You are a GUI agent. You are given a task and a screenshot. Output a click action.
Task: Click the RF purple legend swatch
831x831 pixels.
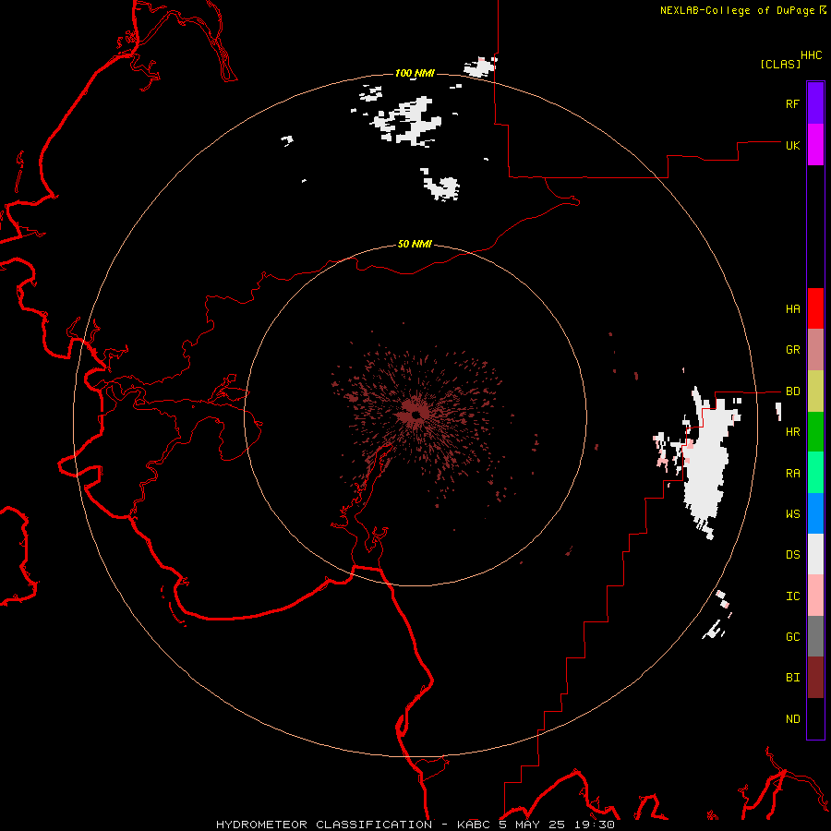[x=815, y=103]
